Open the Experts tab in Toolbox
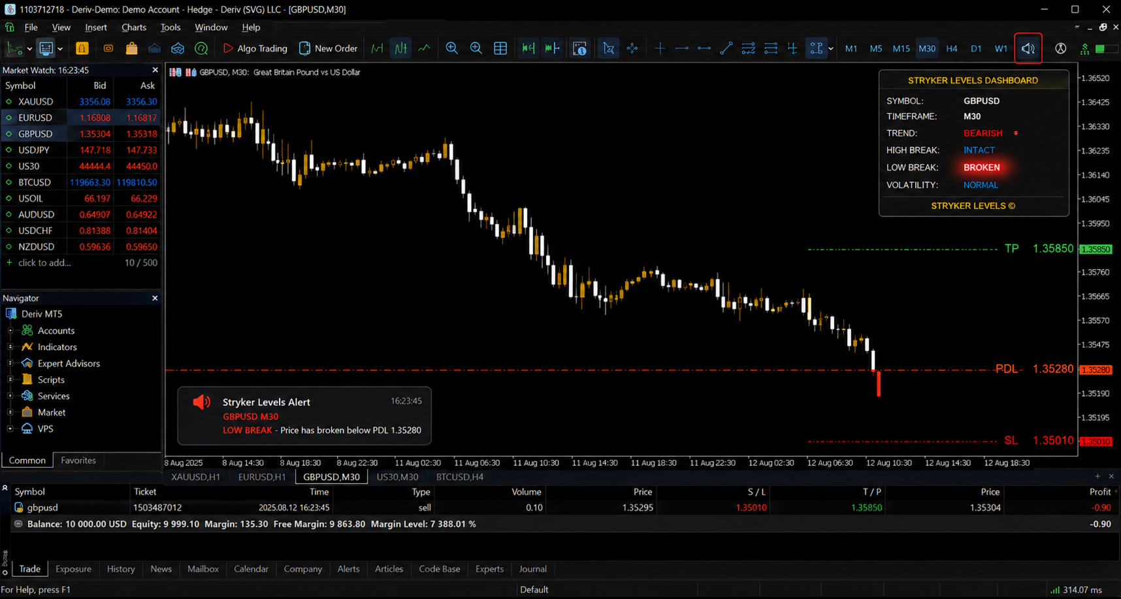The image size is (1121, 599). 489,569
